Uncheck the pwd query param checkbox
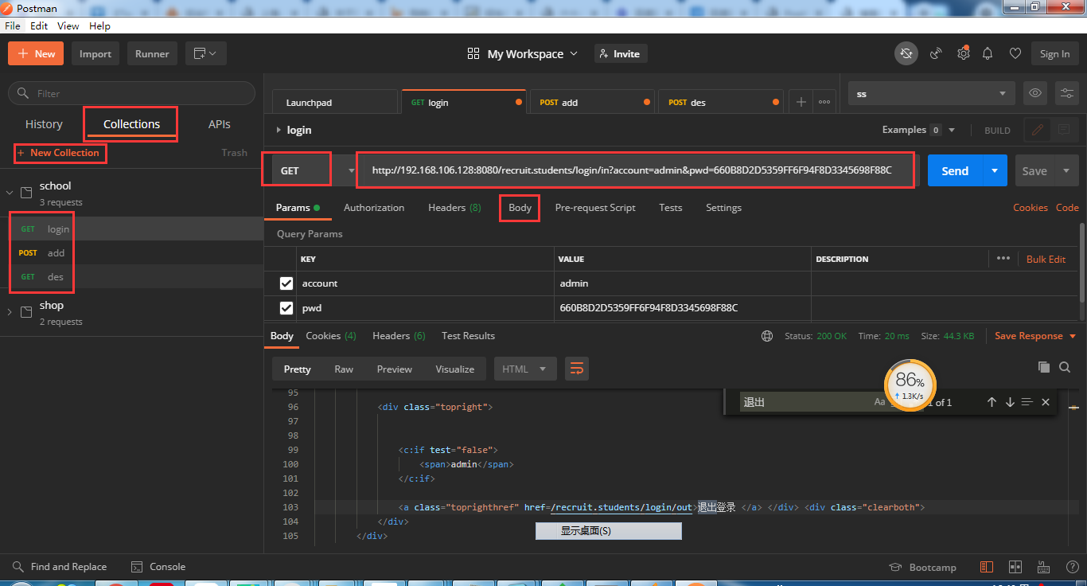1087x586 pixels. (286, 307)
